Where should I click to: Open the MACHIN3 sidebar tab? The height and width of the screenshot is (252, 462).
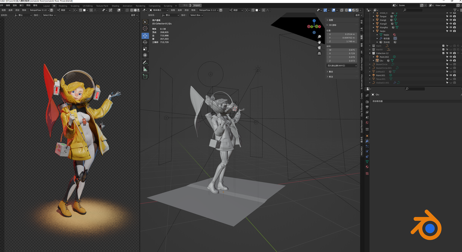362,151
